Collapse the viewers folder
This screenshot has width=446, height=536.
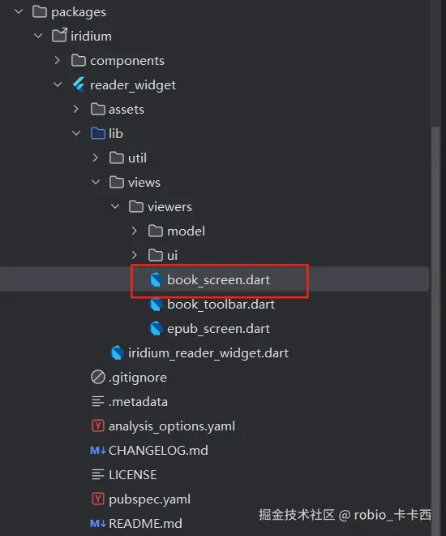(115, 206)
